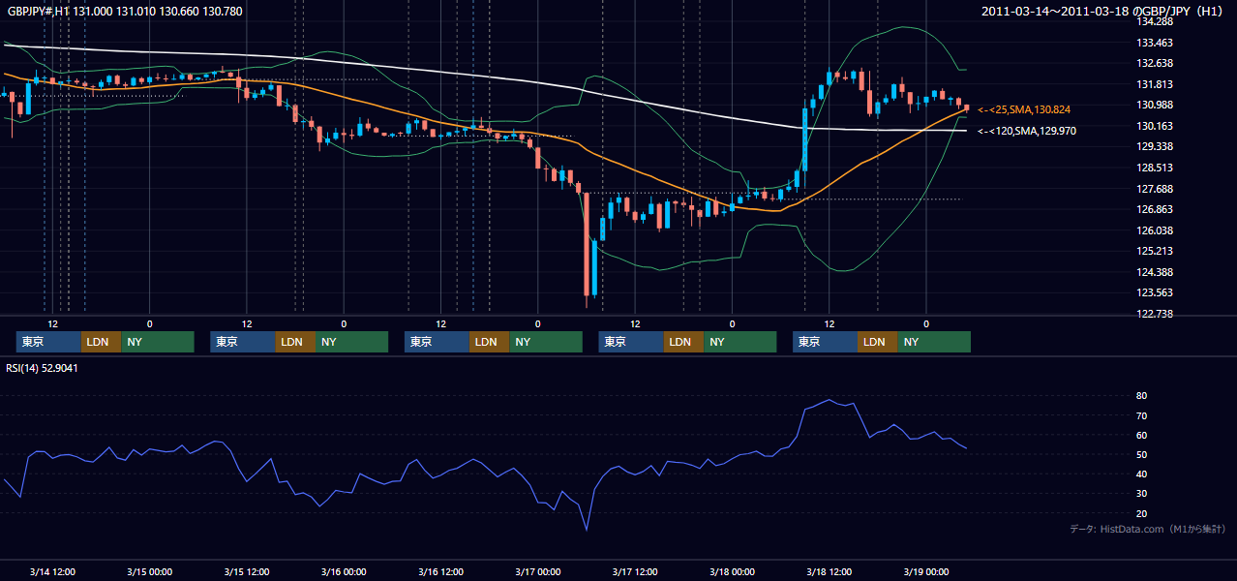Click the RSI axis value 20
Image resolution: width=1237 pixels, height=581 pixels.
(1142, 513)
